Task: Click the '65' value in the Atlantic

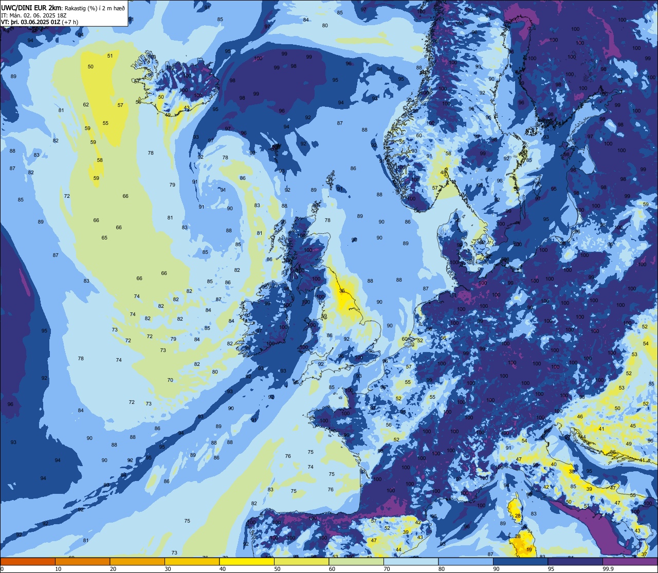Action: (x=104, y=237)
